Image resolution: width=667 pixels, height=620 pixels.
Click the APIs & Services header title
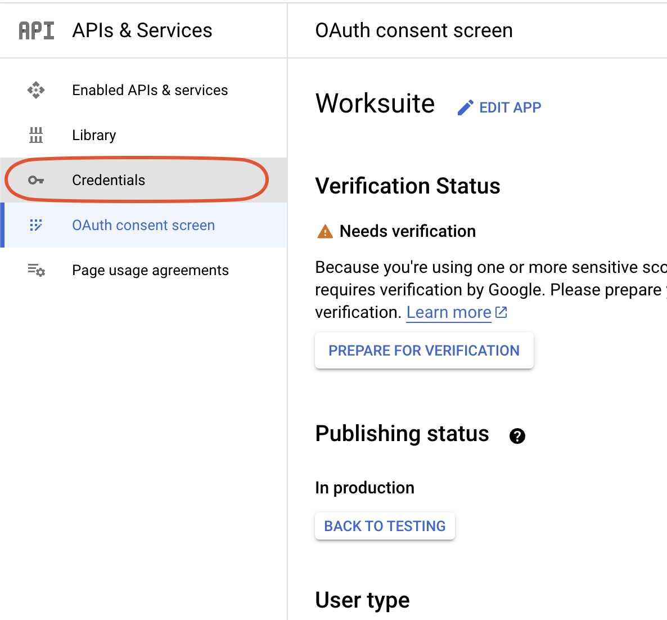pyautogui.click(x=142, y=30)
